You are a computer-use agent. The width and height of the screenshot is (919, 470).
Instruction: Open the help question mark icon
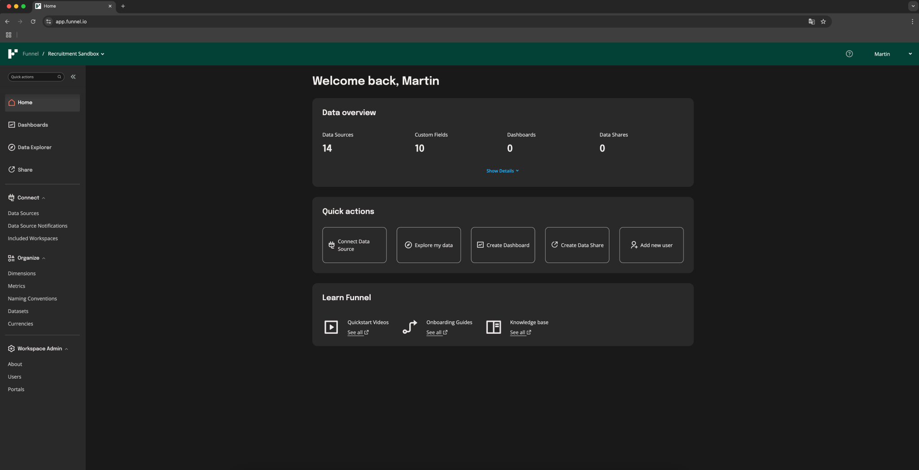coord(849,54)
